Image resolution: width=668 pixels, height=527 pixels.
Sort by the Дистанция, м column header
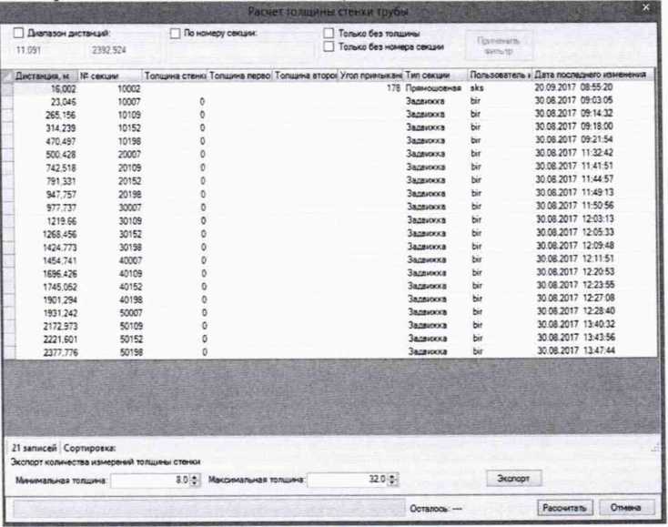[x=44, y=75]
